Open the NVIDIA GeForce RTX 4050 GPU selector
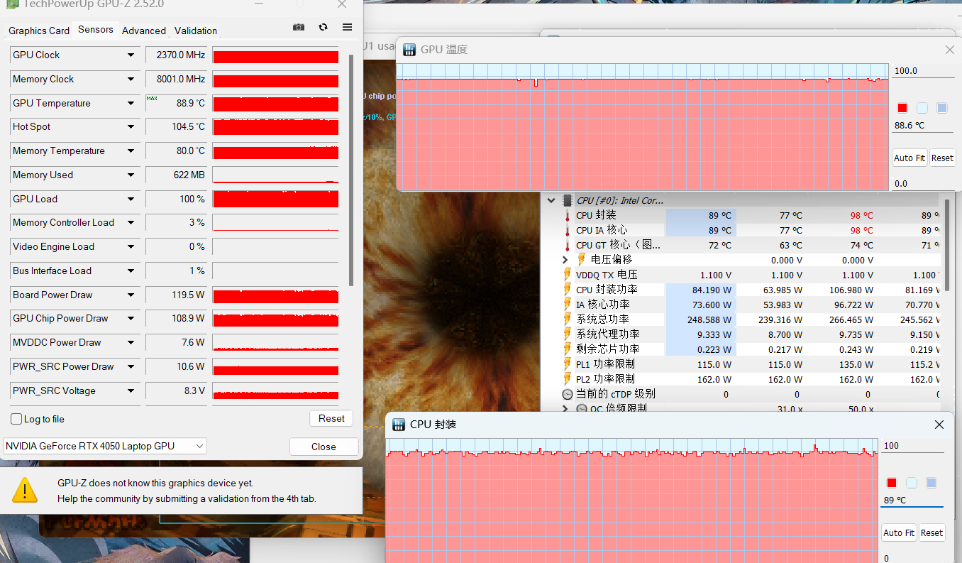 point(105,446)
